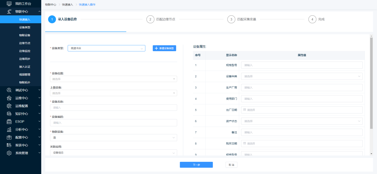This screenshot has width=377, height=174.
Task: Click the 运维配置 gear icon
Action: (9, 106)
